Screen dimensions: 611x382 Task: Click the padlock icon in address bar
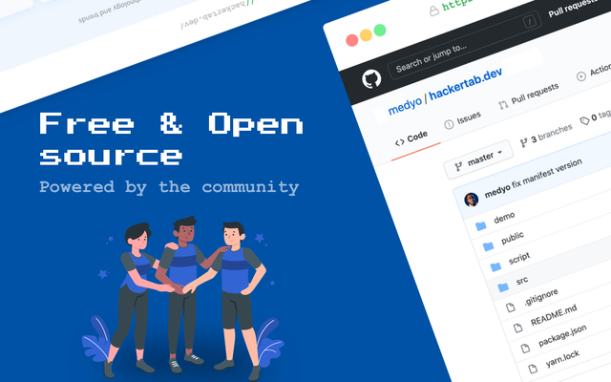point(433,11)
